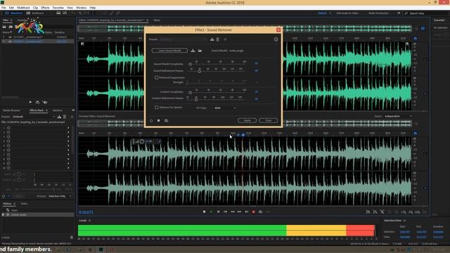Play file in Files panel

pos(30,102)
